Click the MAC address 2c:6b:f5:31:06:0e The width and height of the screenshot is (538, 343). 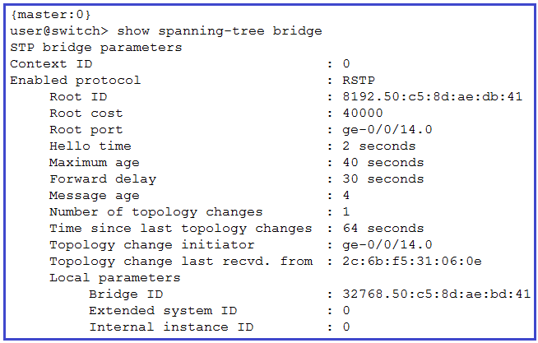pyautogui.click(x=412, y=261)
